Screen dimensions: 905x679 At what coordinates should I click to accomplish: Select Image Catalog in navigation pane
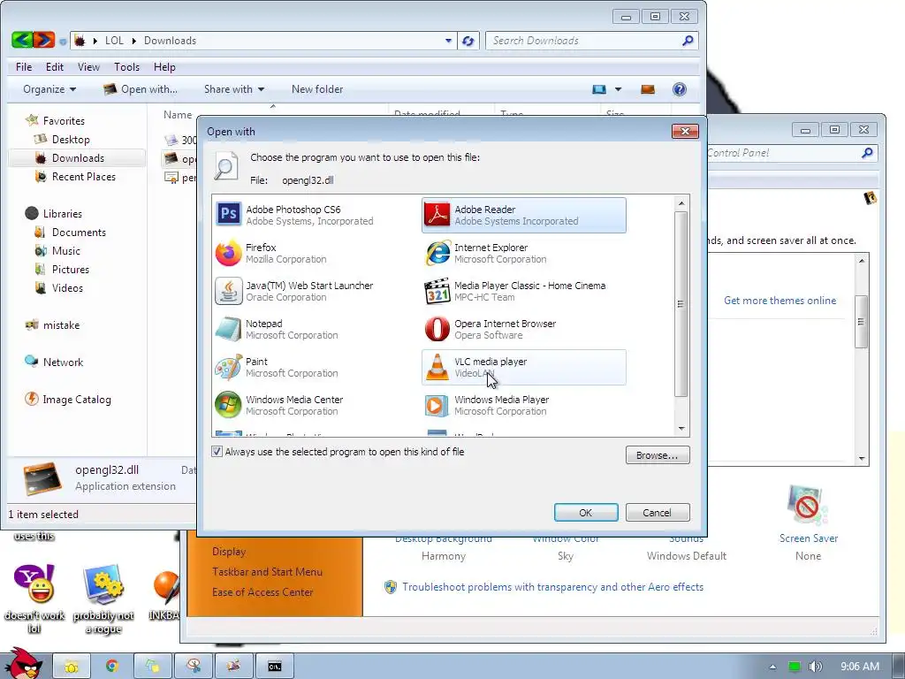pos(76,399)
